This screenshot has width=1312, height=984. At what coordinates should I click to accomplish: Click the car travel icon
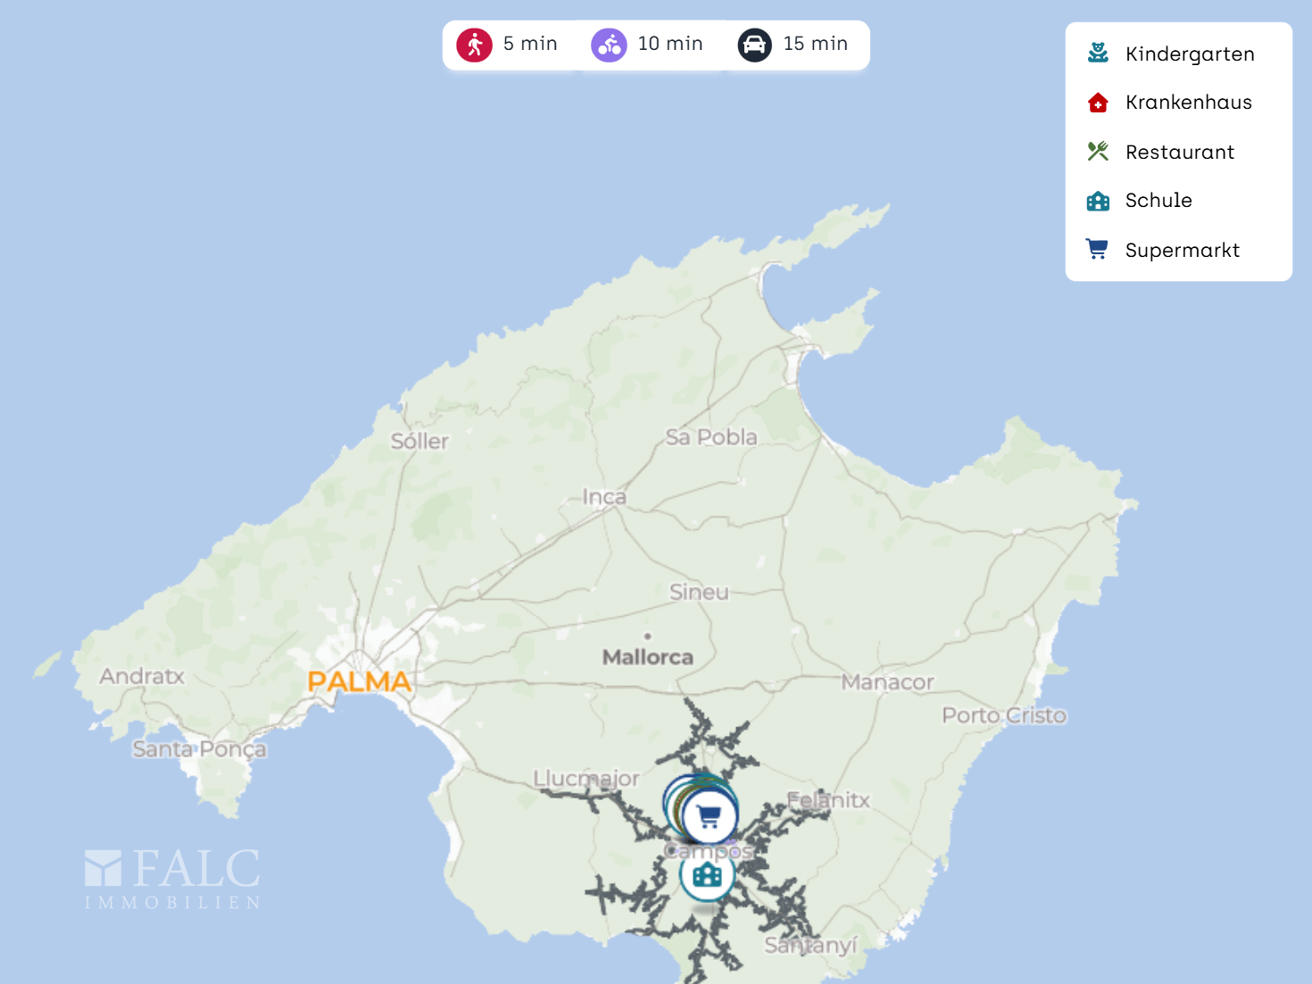pos(754,44)
